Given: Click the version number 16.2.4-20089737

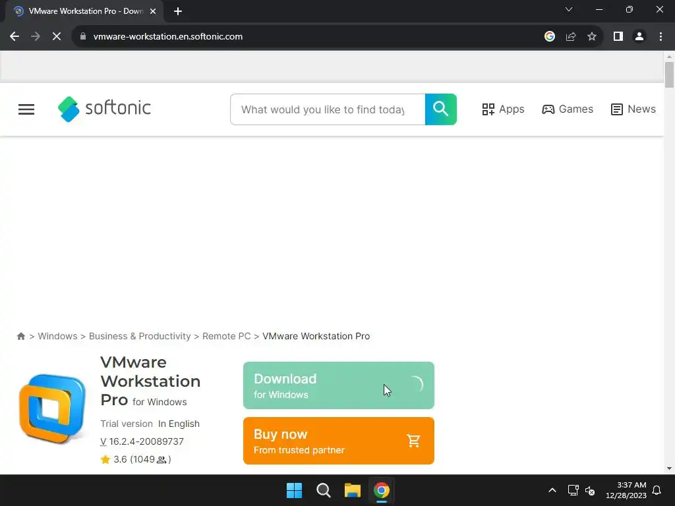Looking at the screenshot, I should (146, 441).
